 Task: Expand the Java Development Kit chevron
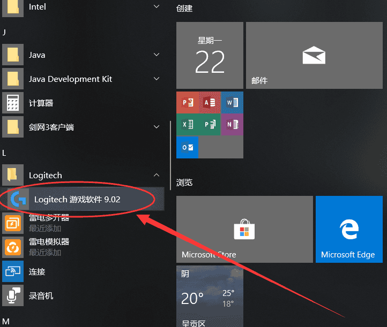[x=157, y=79]
